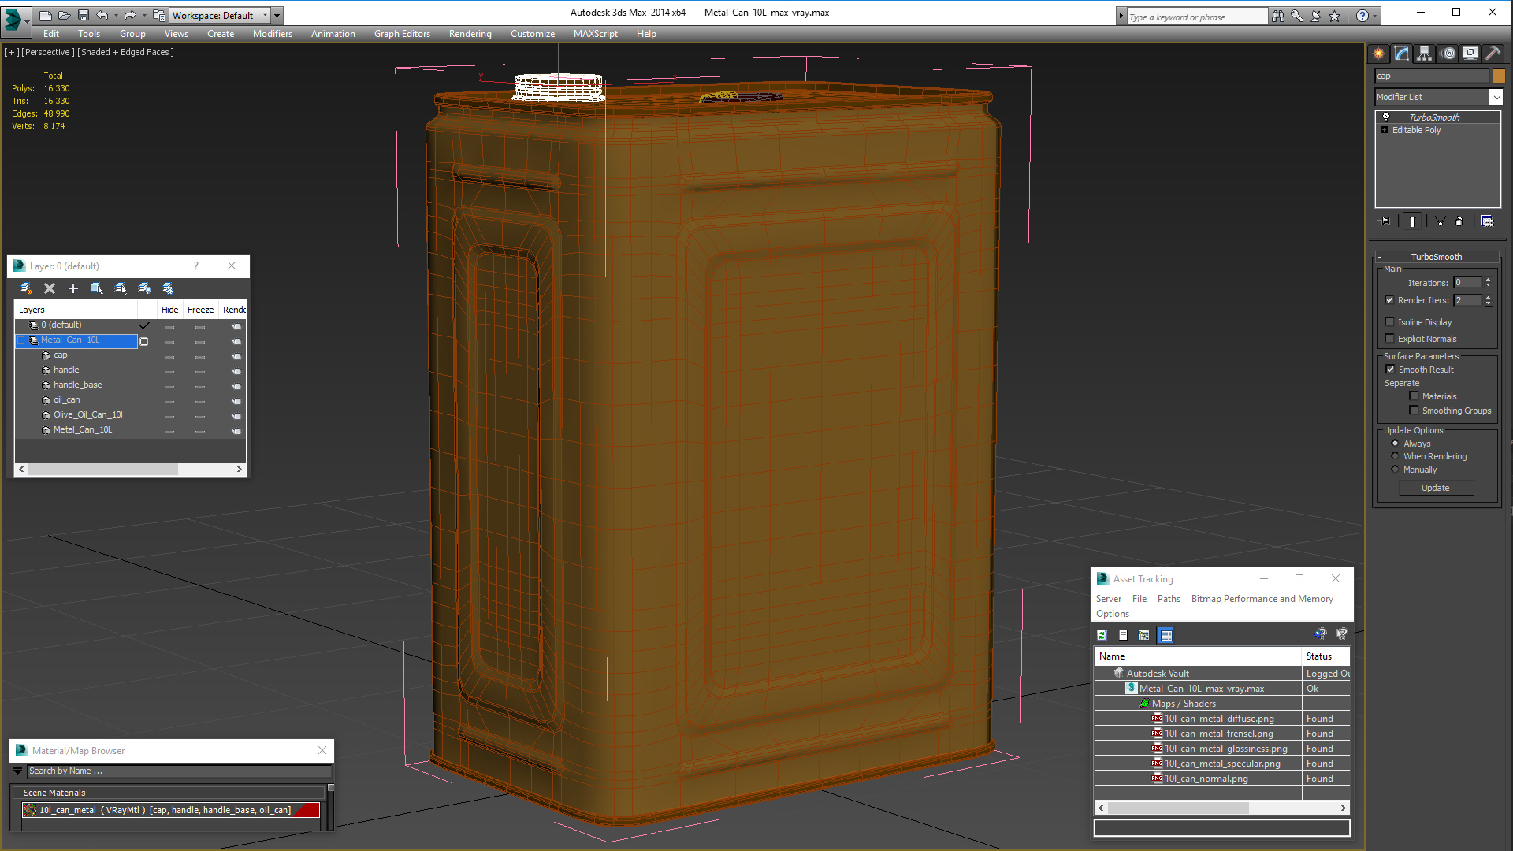This screenshot has height=851, width=1513.
Task: Open the MAXScript menu
Action: pyautogui.click(x=596, y=34)
